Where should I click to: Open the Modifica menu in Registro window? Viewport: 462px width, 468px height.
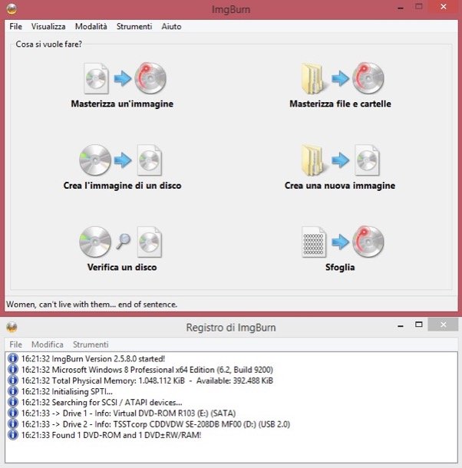point(47,344)
